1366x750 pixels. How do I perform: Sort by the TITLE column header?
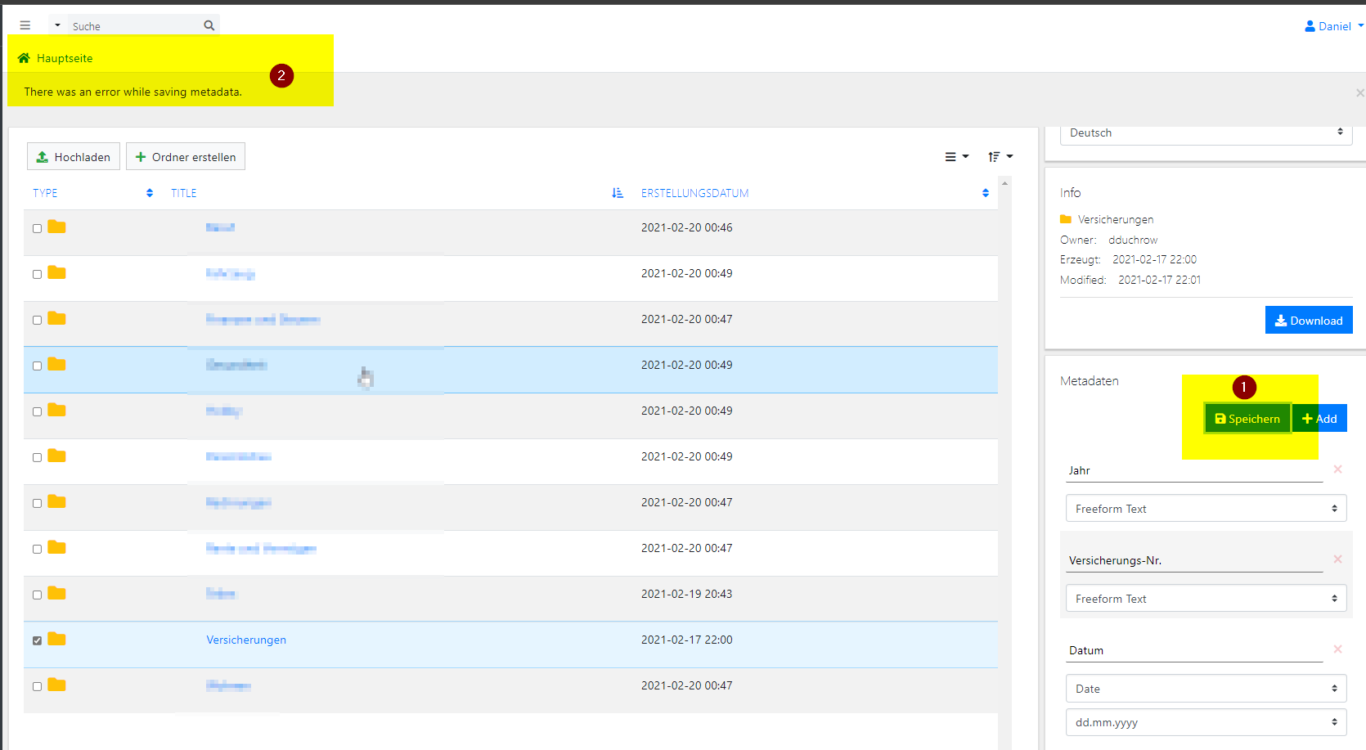pyautogui.click(x=184, y=193)
